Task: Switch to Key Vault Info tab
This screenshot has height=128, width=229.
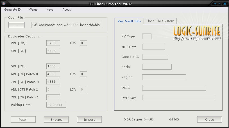Action: (x=129, y=21)
